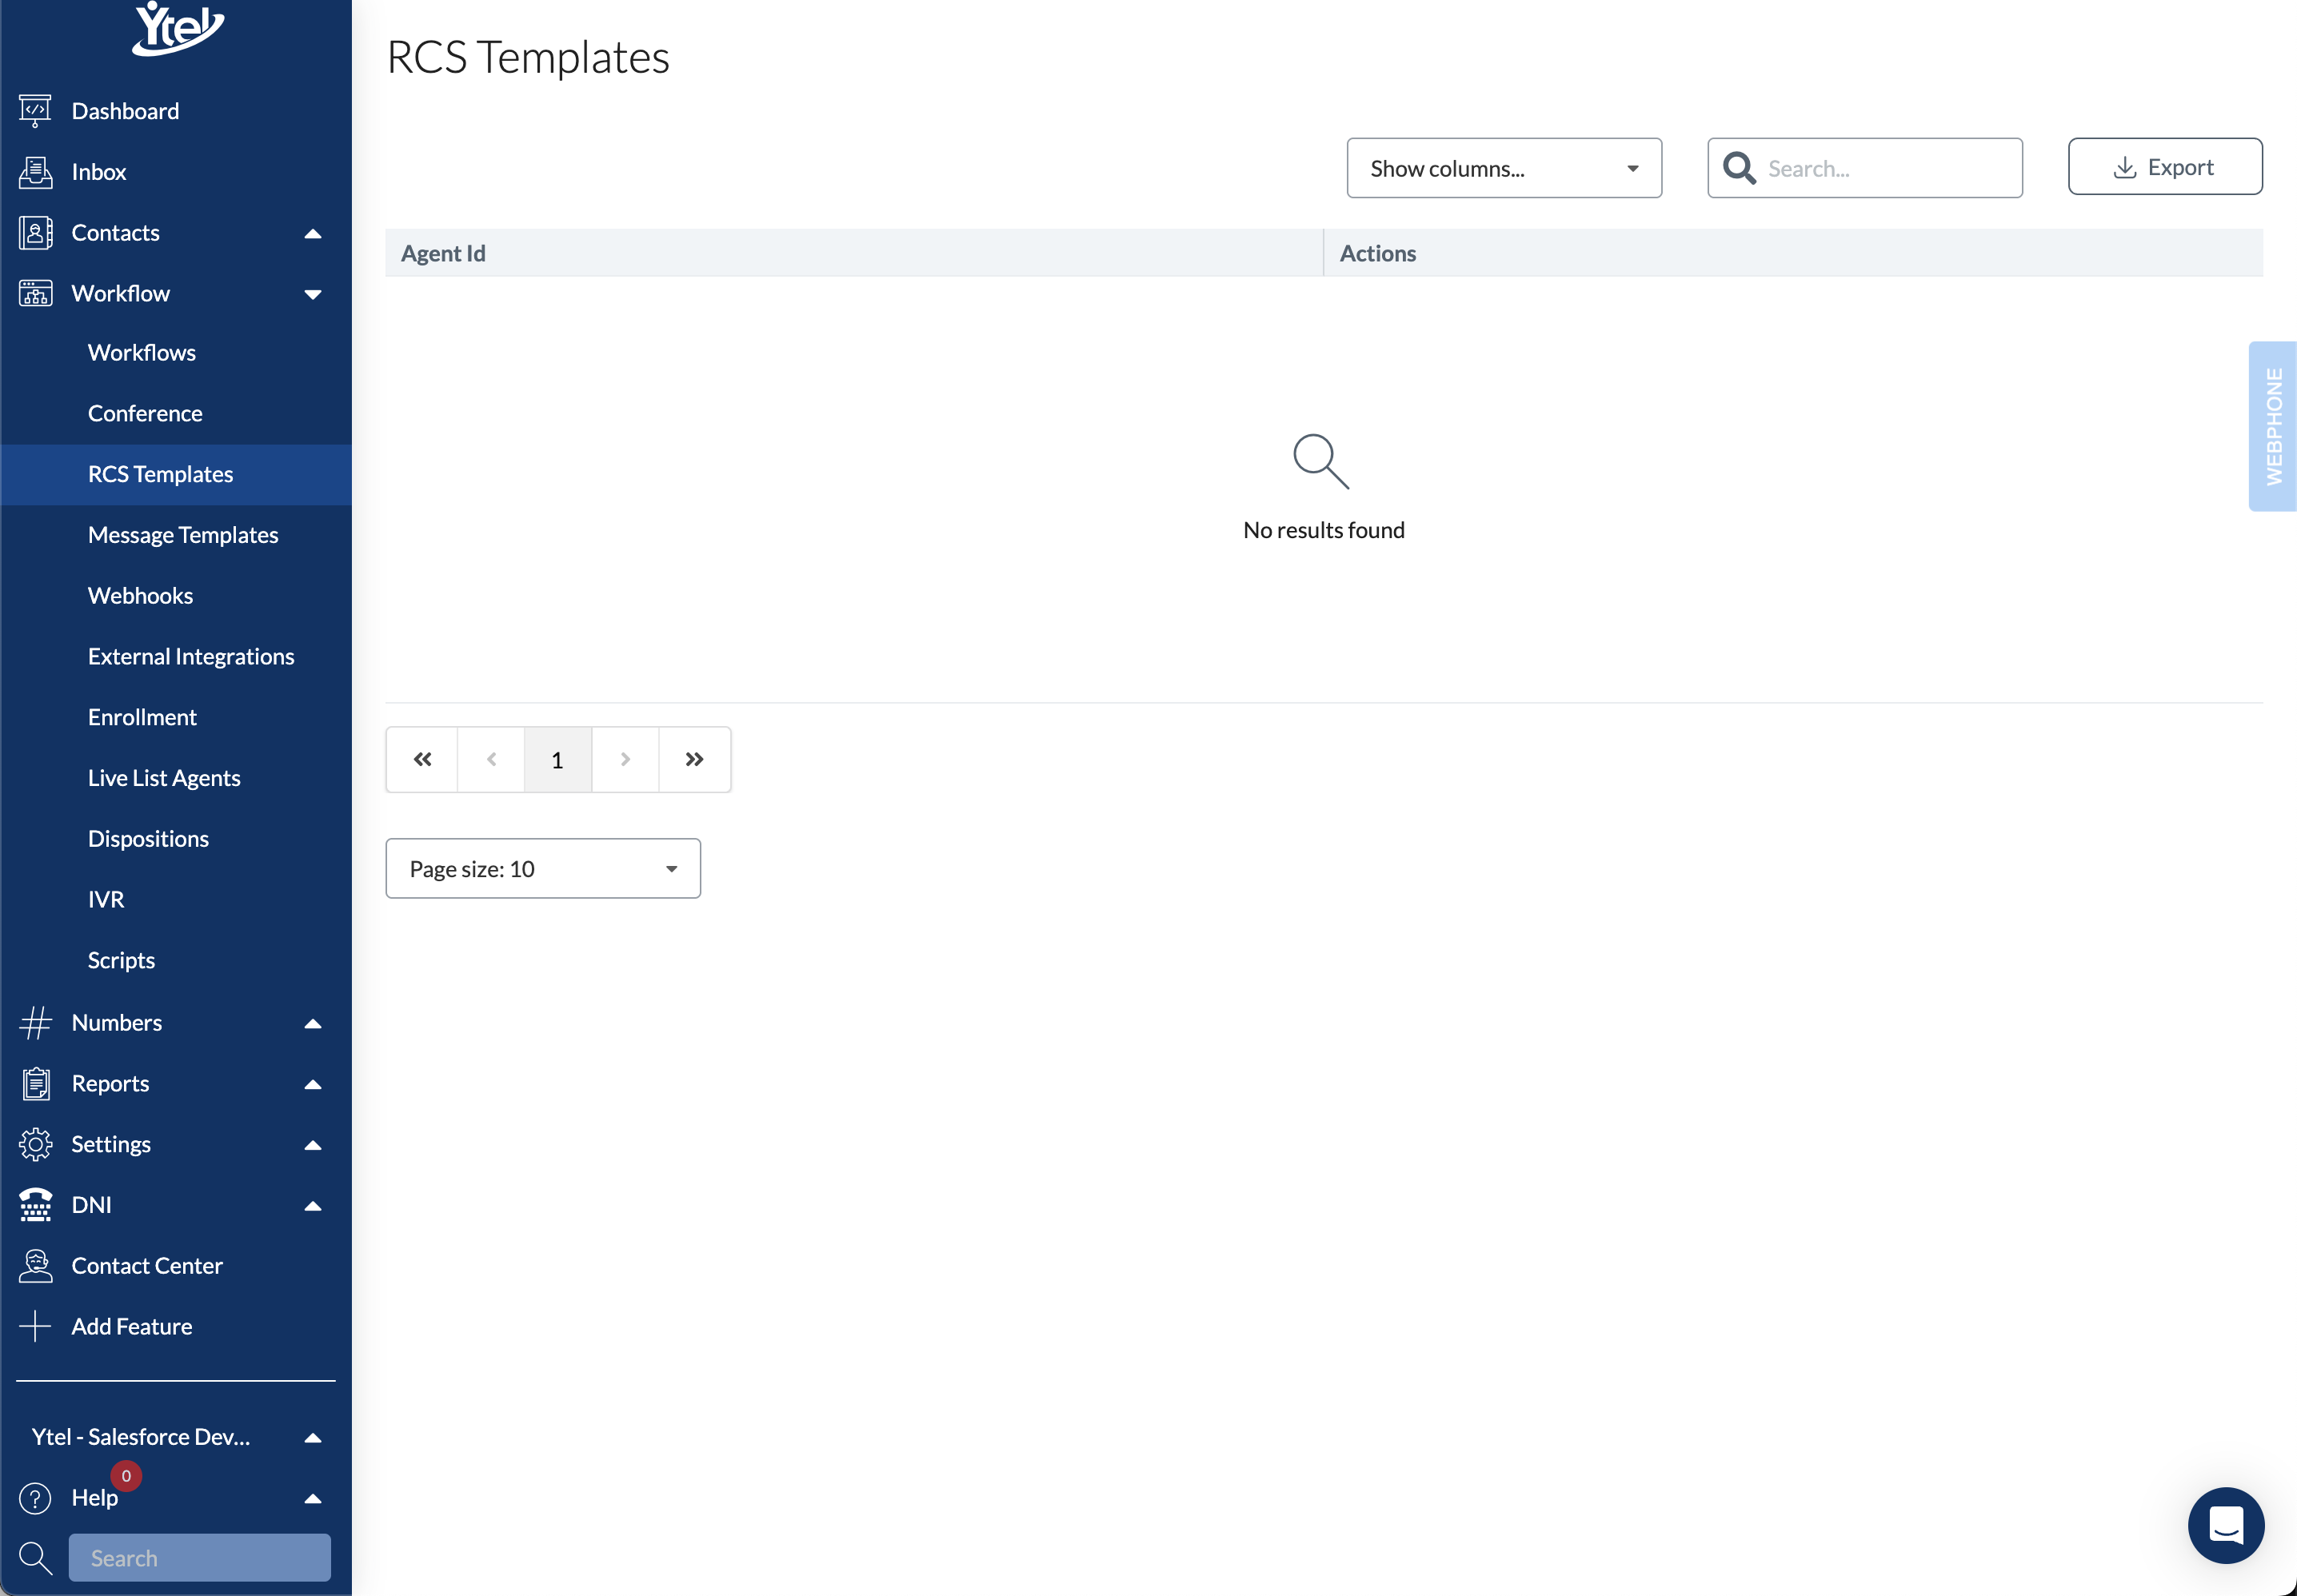Viewport: 2297px width, 1596px height.
Task: Click the Contact Center agent icon
Action: click(x=35, y=1265)
